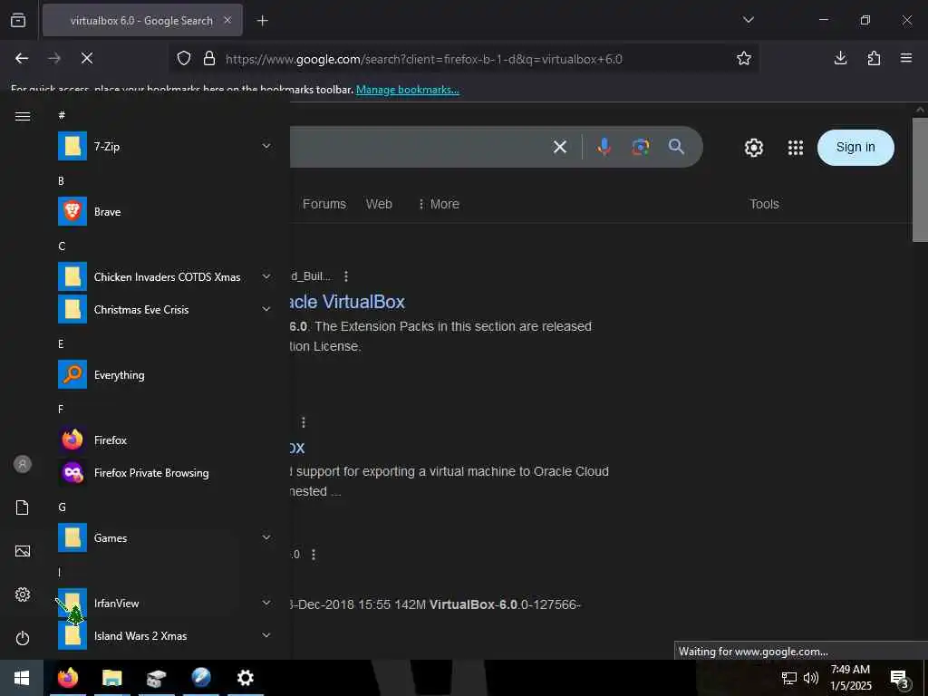Image resolution: width=928 pixels, height=696 pixels.
Task: Open the More search filters dropdown
Action: coord(439,204)
